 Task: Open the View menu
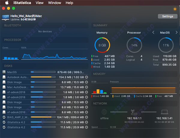pos(40,3)
